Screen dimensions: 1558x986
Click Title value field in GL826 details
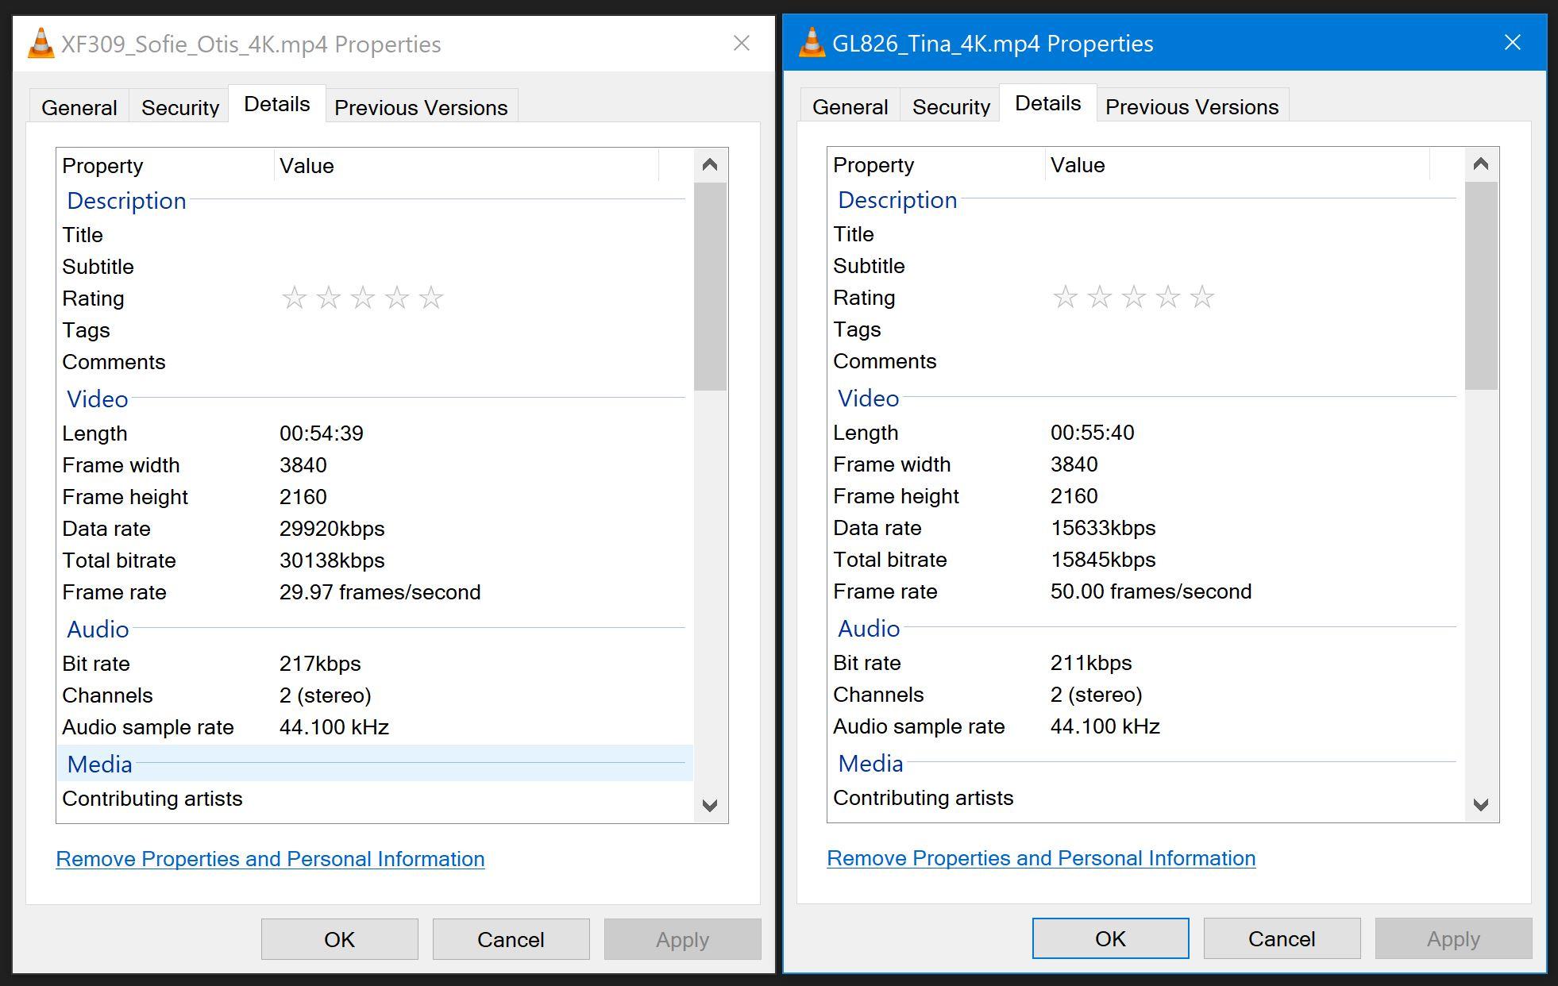click(x=1239, y=234)
